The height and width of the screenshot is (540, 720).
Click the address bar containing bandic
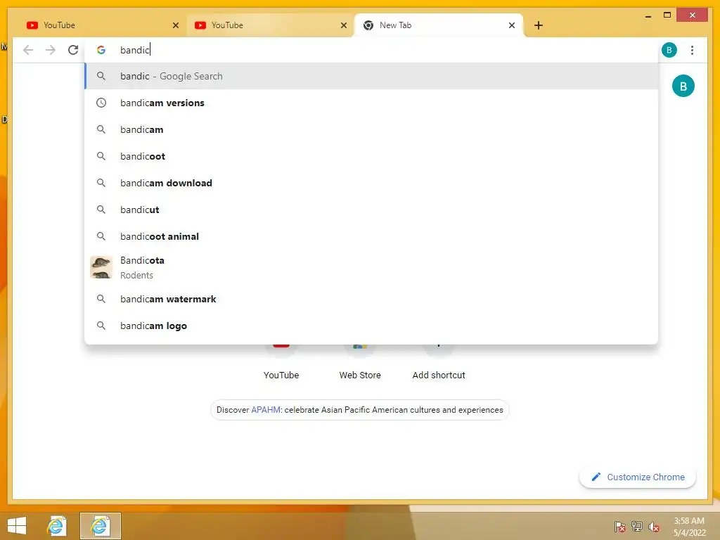[x=372, y=50]
